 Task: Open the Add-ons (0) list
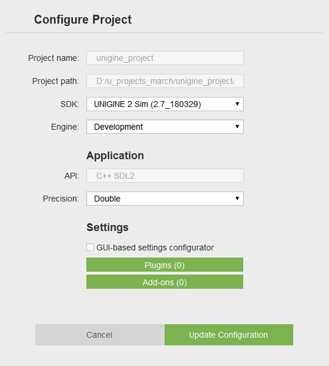(164, 281)
